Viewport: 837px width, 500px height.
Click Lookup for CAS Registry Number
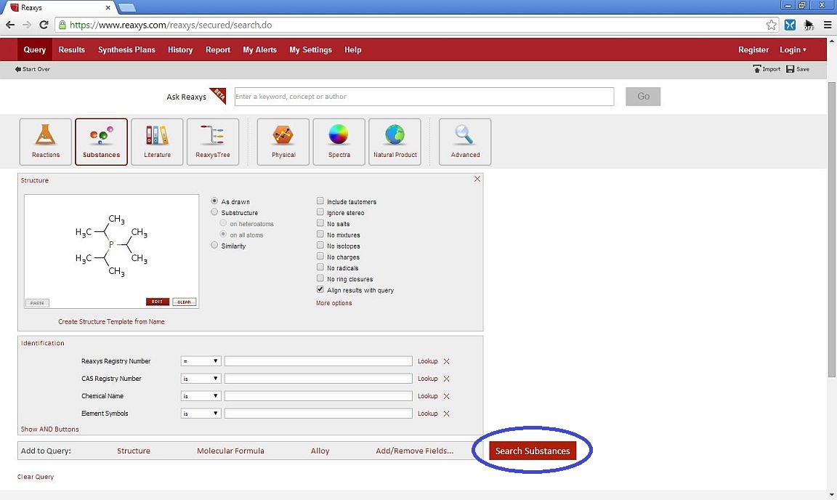pos(427,379)
